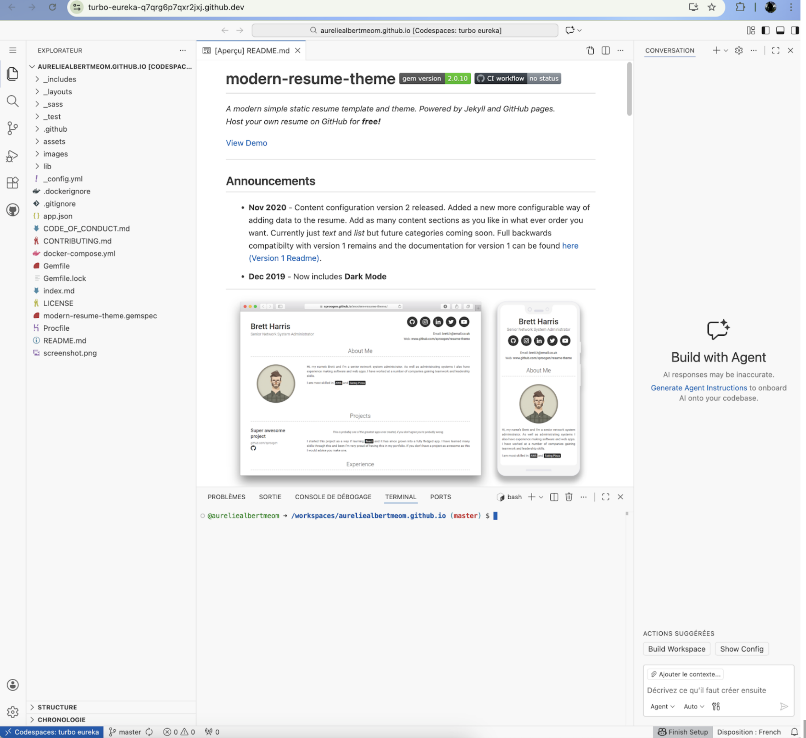This screenshot has width=806, height=738.
Task: Open the Agent mode dropdown
Action: click(662, 707)
